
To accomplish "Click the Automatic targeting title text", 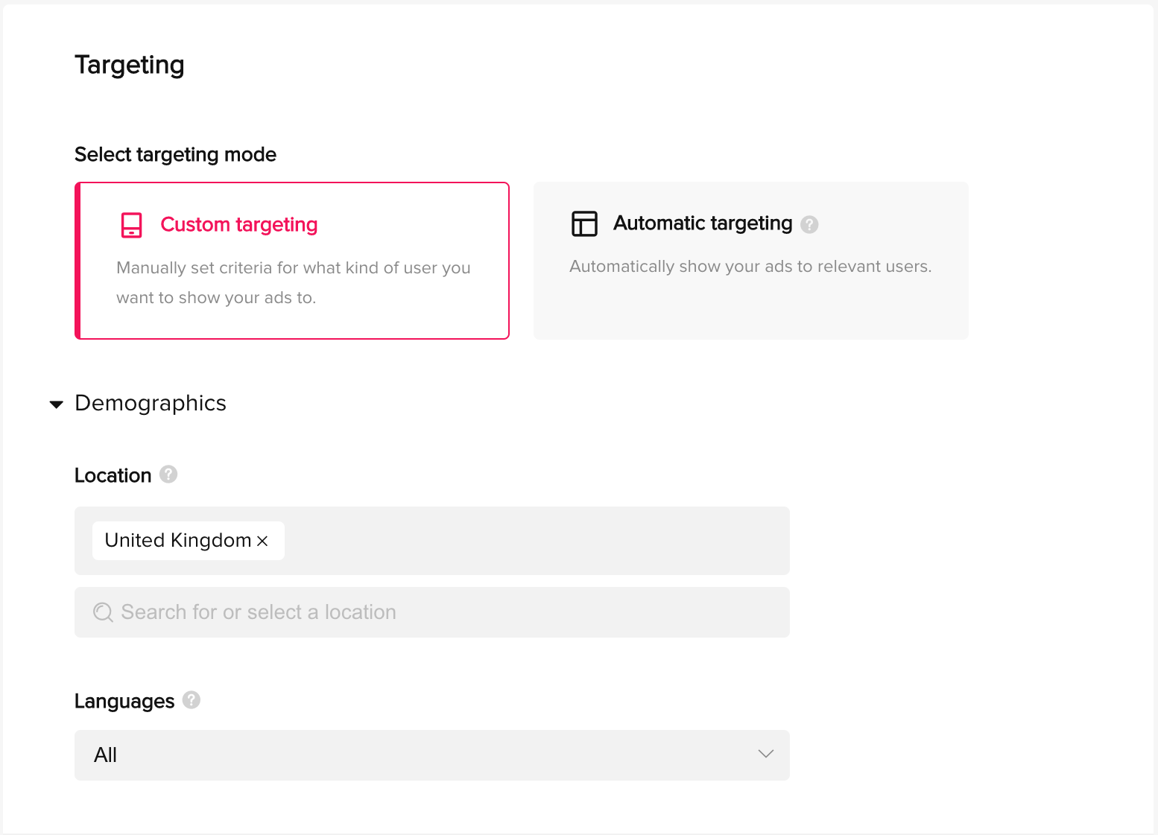I will coord(703,223).
